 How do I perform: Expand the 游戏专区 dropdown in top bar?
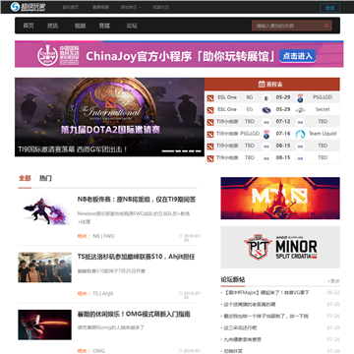(x=131, y=7)
